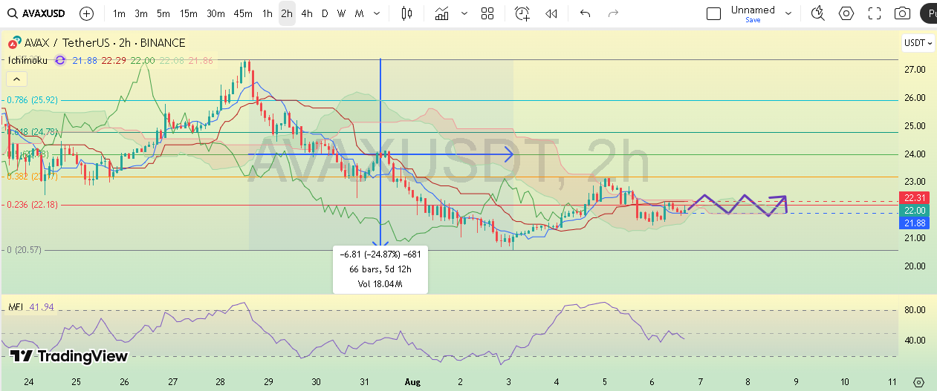Screen dimensions: 937x391
Task: Click the 27.00 price scale value
Action: point(914,70)
